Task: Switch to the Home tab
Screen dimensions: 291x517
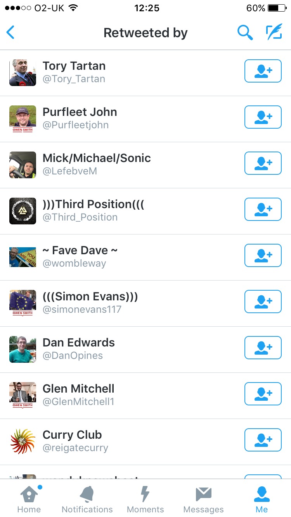Action: click(29, 499)
